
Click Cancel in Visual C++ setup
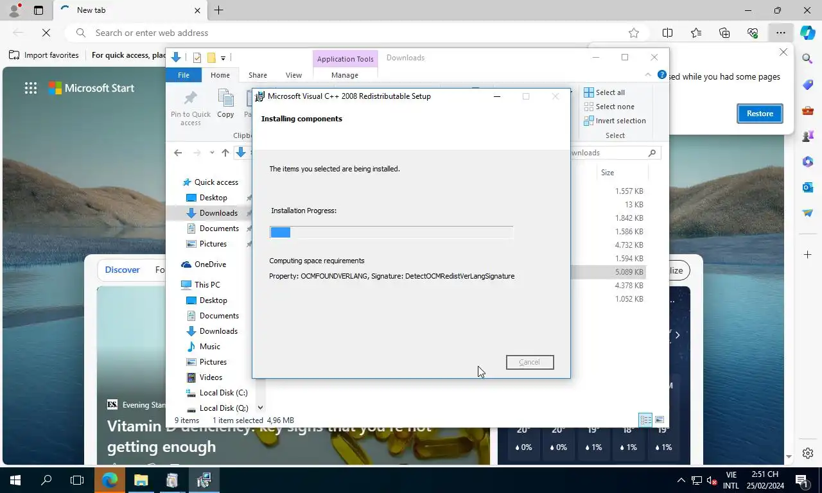[x=530, y=362]
